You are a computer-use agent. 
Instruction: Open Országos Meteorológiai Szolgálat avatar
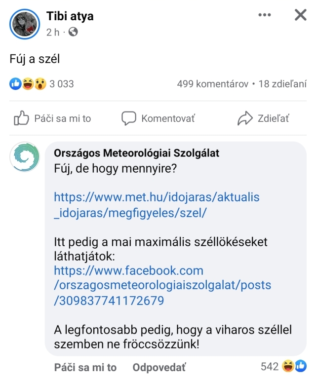[x=25, y=157]
